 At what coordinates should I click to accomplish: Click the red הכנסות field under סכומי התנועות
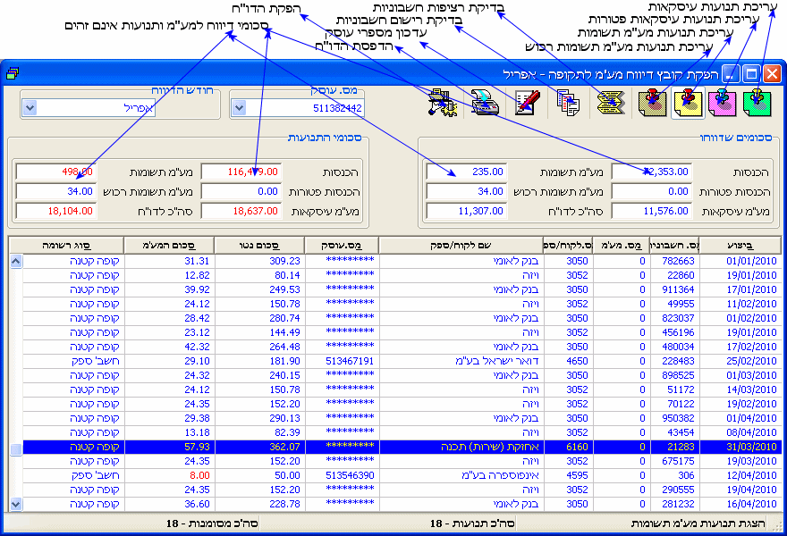pos(241,172)
